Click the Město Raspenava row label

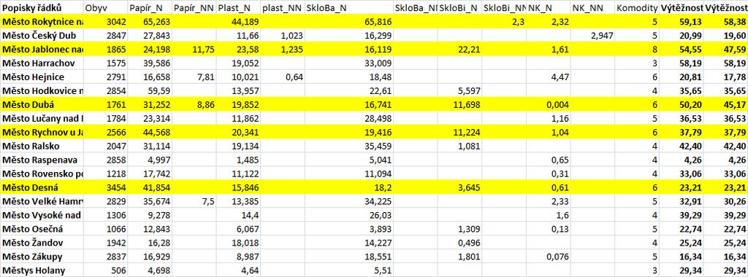click(42, 160)
